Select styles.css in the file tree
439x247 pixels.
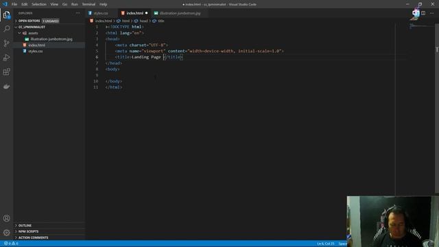click(x=35, y=51)
